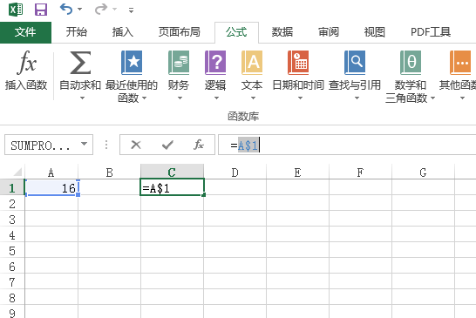Open Customize Quick Access Toolbar menu
Viewport: 476px width, 318px height.
[x=131, y=10]
